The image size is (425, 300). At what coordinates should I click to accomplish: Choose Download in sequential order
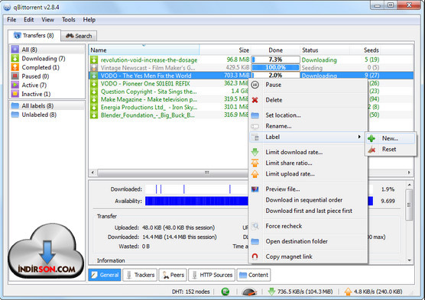pos(303,200)
